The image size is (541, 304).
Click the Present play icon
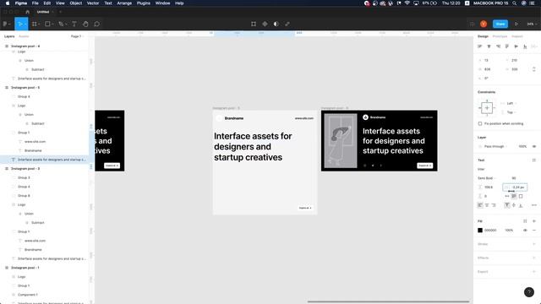coord(516,24)
